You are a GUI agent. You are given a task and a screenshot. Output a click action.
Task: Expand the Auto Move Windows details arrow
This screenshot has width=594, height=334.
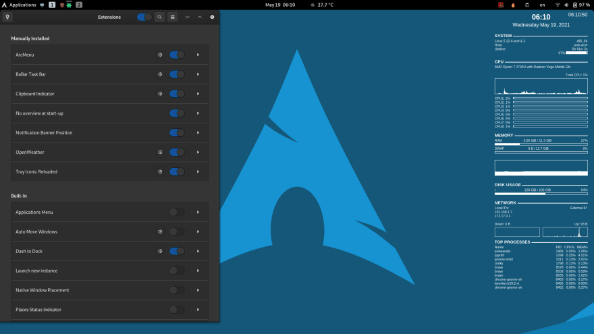pos(198,231)
